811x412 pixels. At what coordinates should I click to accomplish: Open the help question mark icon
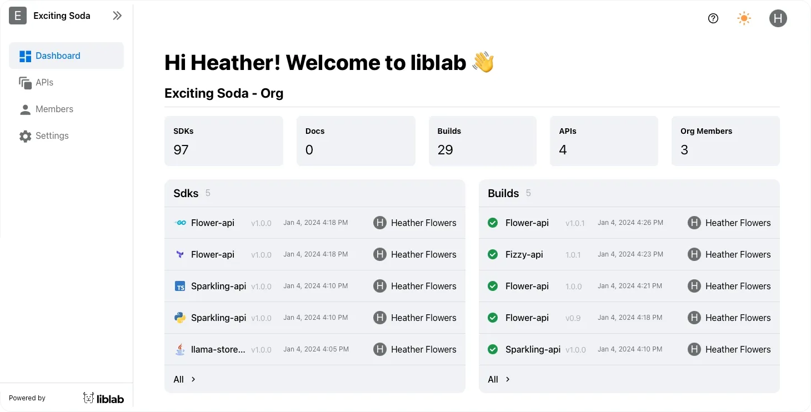[x=713, y=18]
